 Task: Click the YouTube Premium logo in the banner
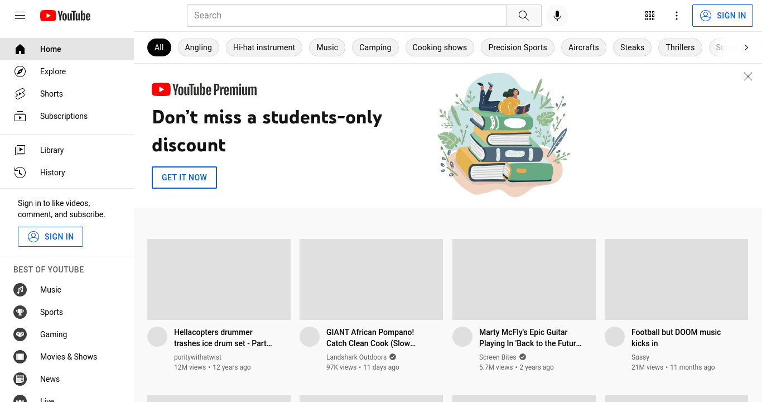[204, 89]
